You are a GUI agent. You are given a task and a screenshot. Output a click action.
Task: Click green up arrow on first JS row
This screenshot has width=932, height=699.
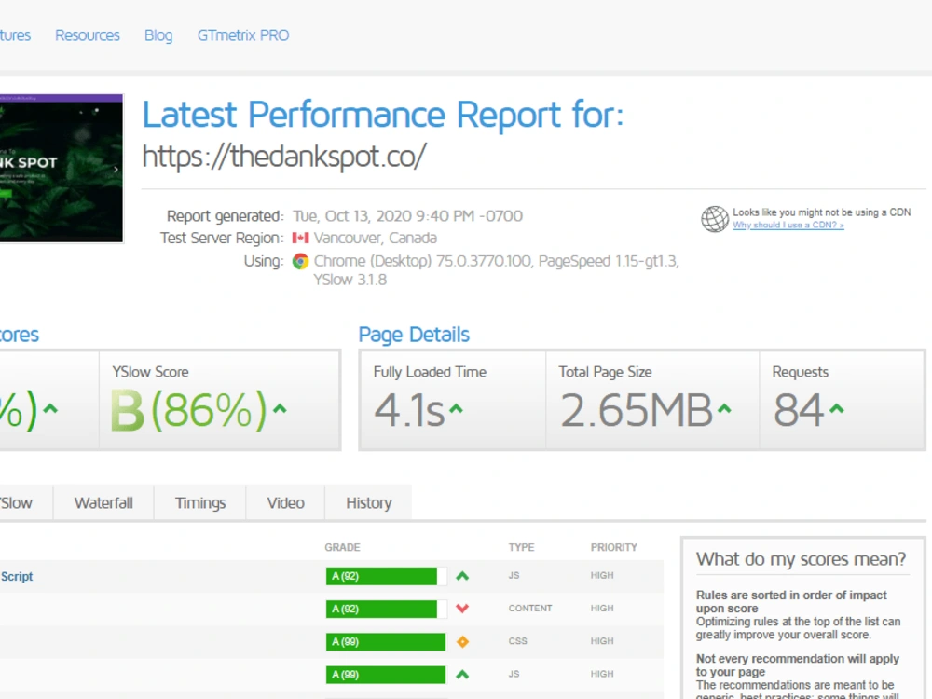[462, 576]
